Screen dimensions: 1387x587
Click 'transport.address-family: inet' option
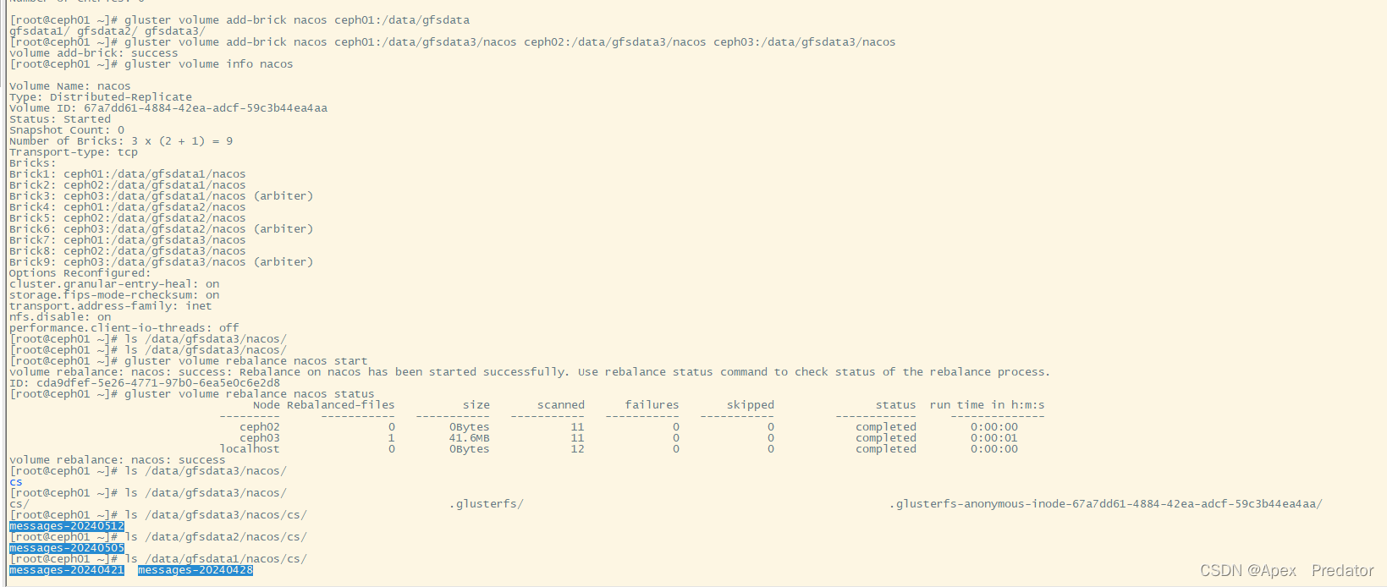pyautogui.click(x=111, y=306)
